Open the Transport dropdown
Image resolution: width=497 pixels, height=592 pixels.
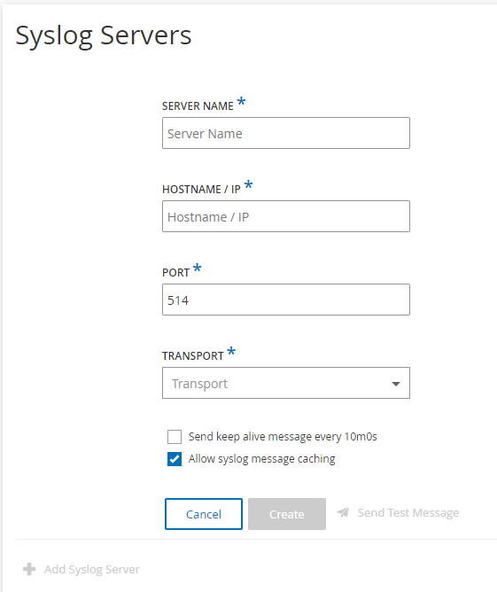(x=286, y=383)
